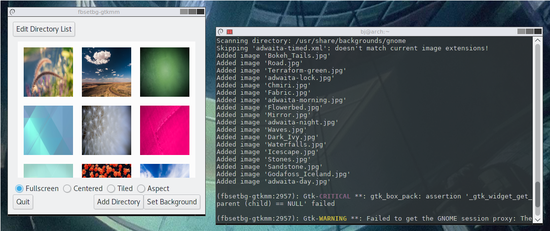The width and height of the screenshot is (550, 231).
Task: Click the terminal window menu swirl icon
Action: pyautogui.click(x=220, y=32)
